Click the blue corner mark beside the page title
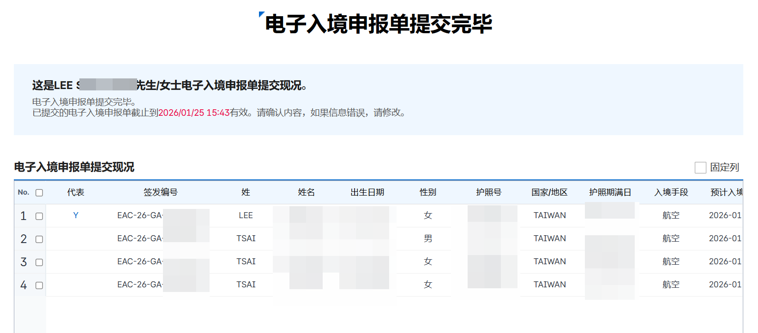 [x=261, y=15]
